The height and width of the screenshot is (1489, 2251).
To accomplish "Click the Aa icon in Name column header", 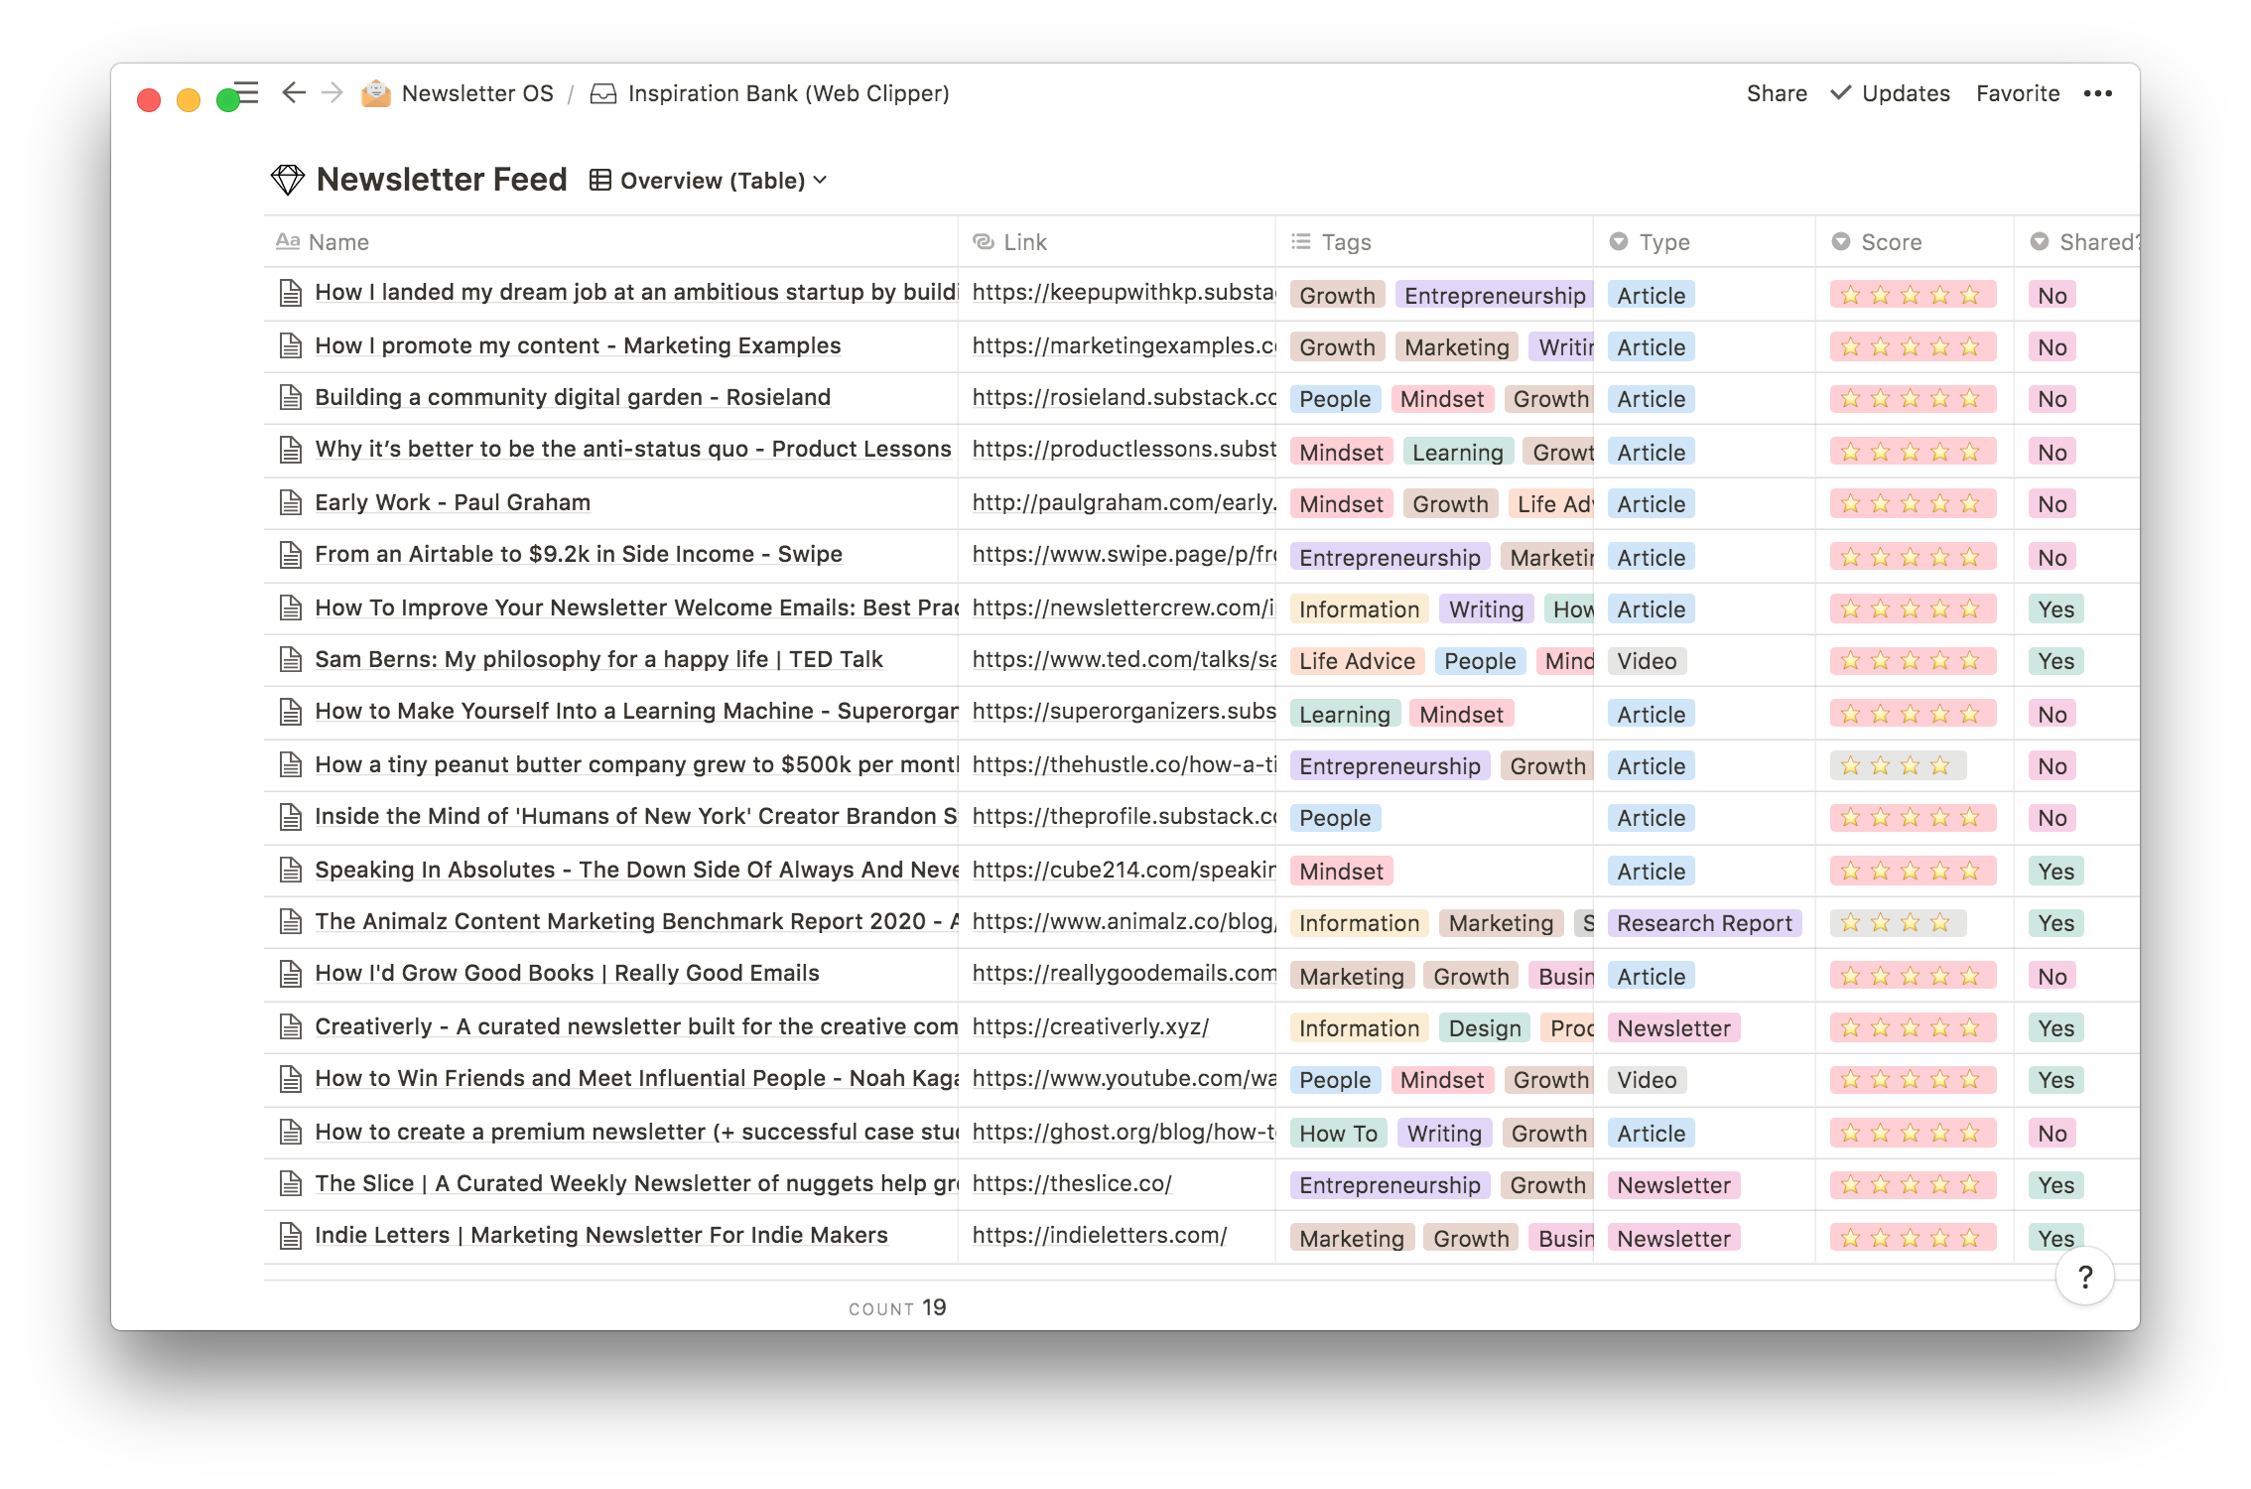I will click(288, 241).
